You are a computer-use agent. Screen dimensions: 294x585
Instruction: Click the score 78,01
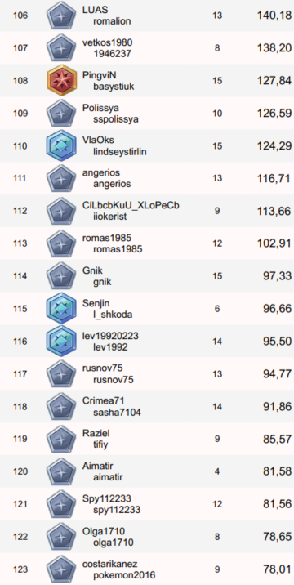point(277,569)
